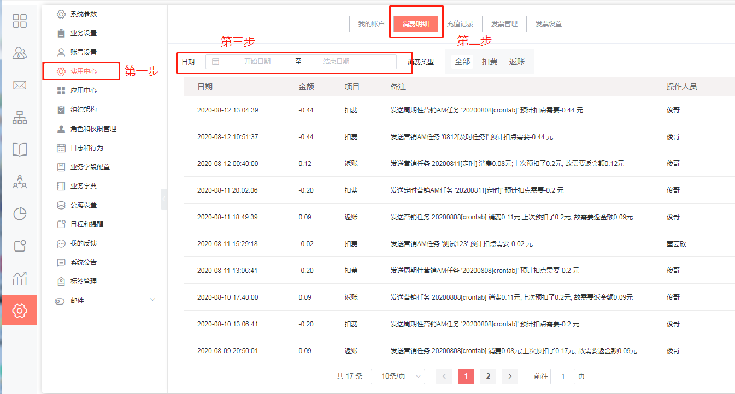
Task: Click the remark mentioning '0812[及时任务]'
Action: pyautogui.click(x=472, y=137)
